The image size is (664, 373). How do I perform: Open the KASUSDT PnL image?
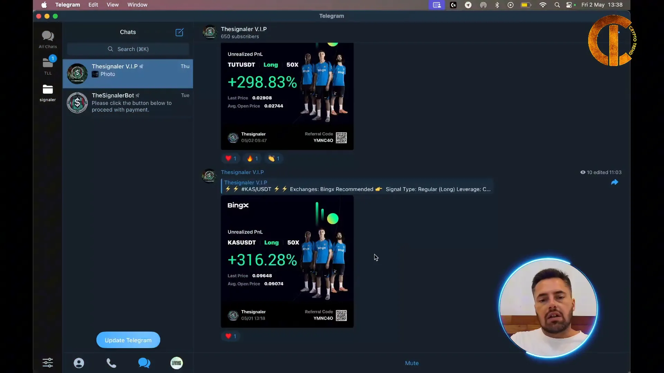coord(287,261)
